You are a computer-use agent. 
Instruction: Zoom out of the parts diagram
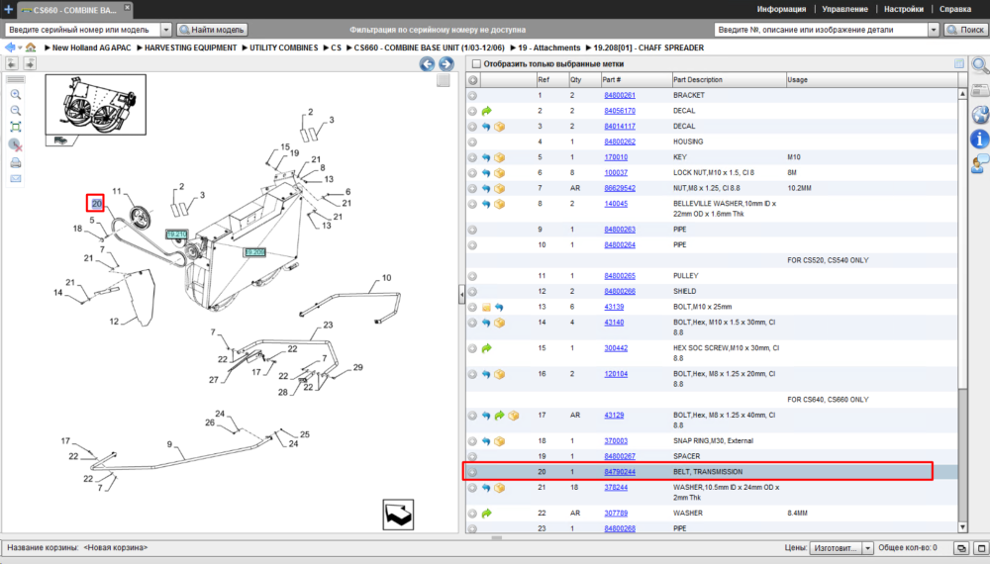click(16, 111)
